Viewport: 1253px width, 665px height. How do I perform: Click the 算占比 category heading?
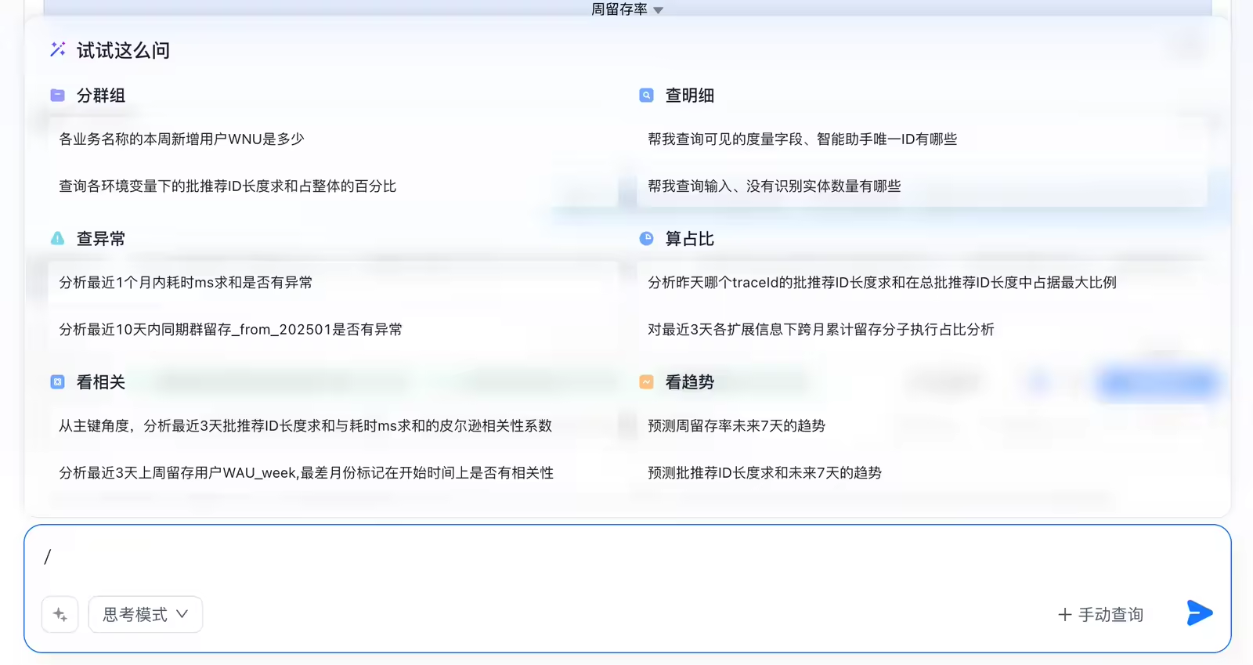point(690,239)
